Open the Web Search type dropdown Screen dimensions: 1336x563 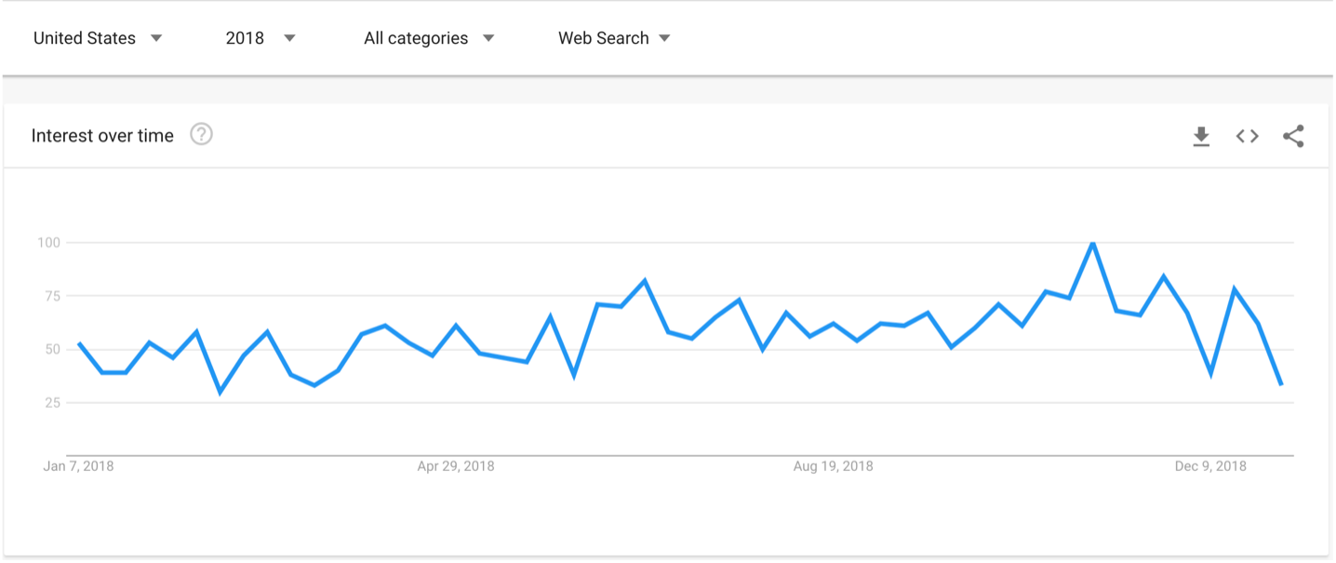pos(614,38)
